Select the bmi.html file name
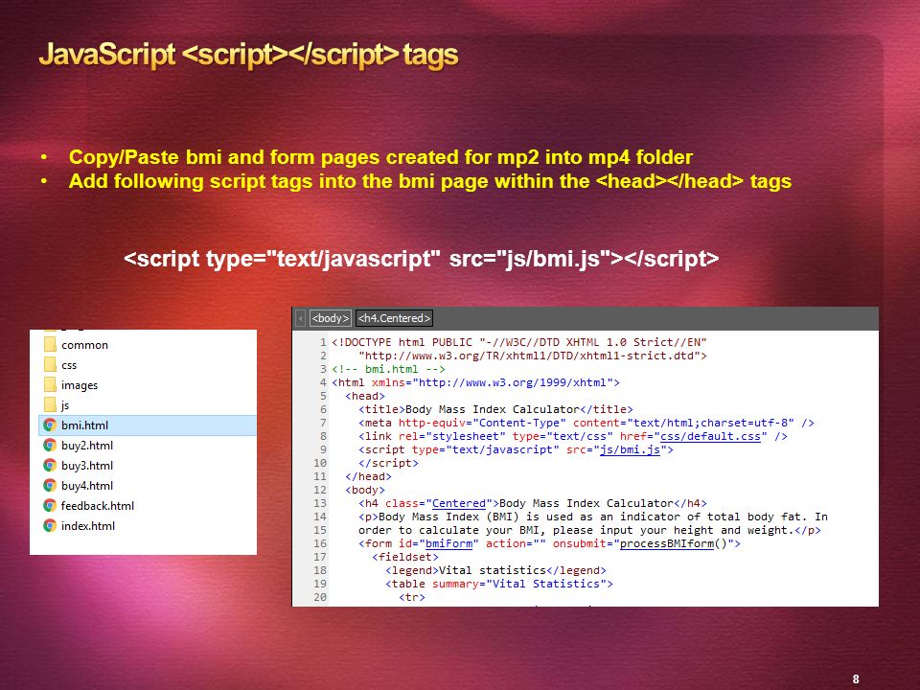 [x=84, y=425]
